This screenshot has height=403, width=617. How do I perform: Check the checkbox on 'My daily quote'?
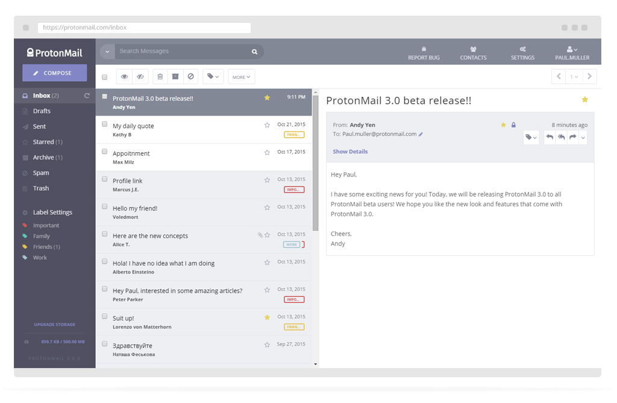coord(104,124)
